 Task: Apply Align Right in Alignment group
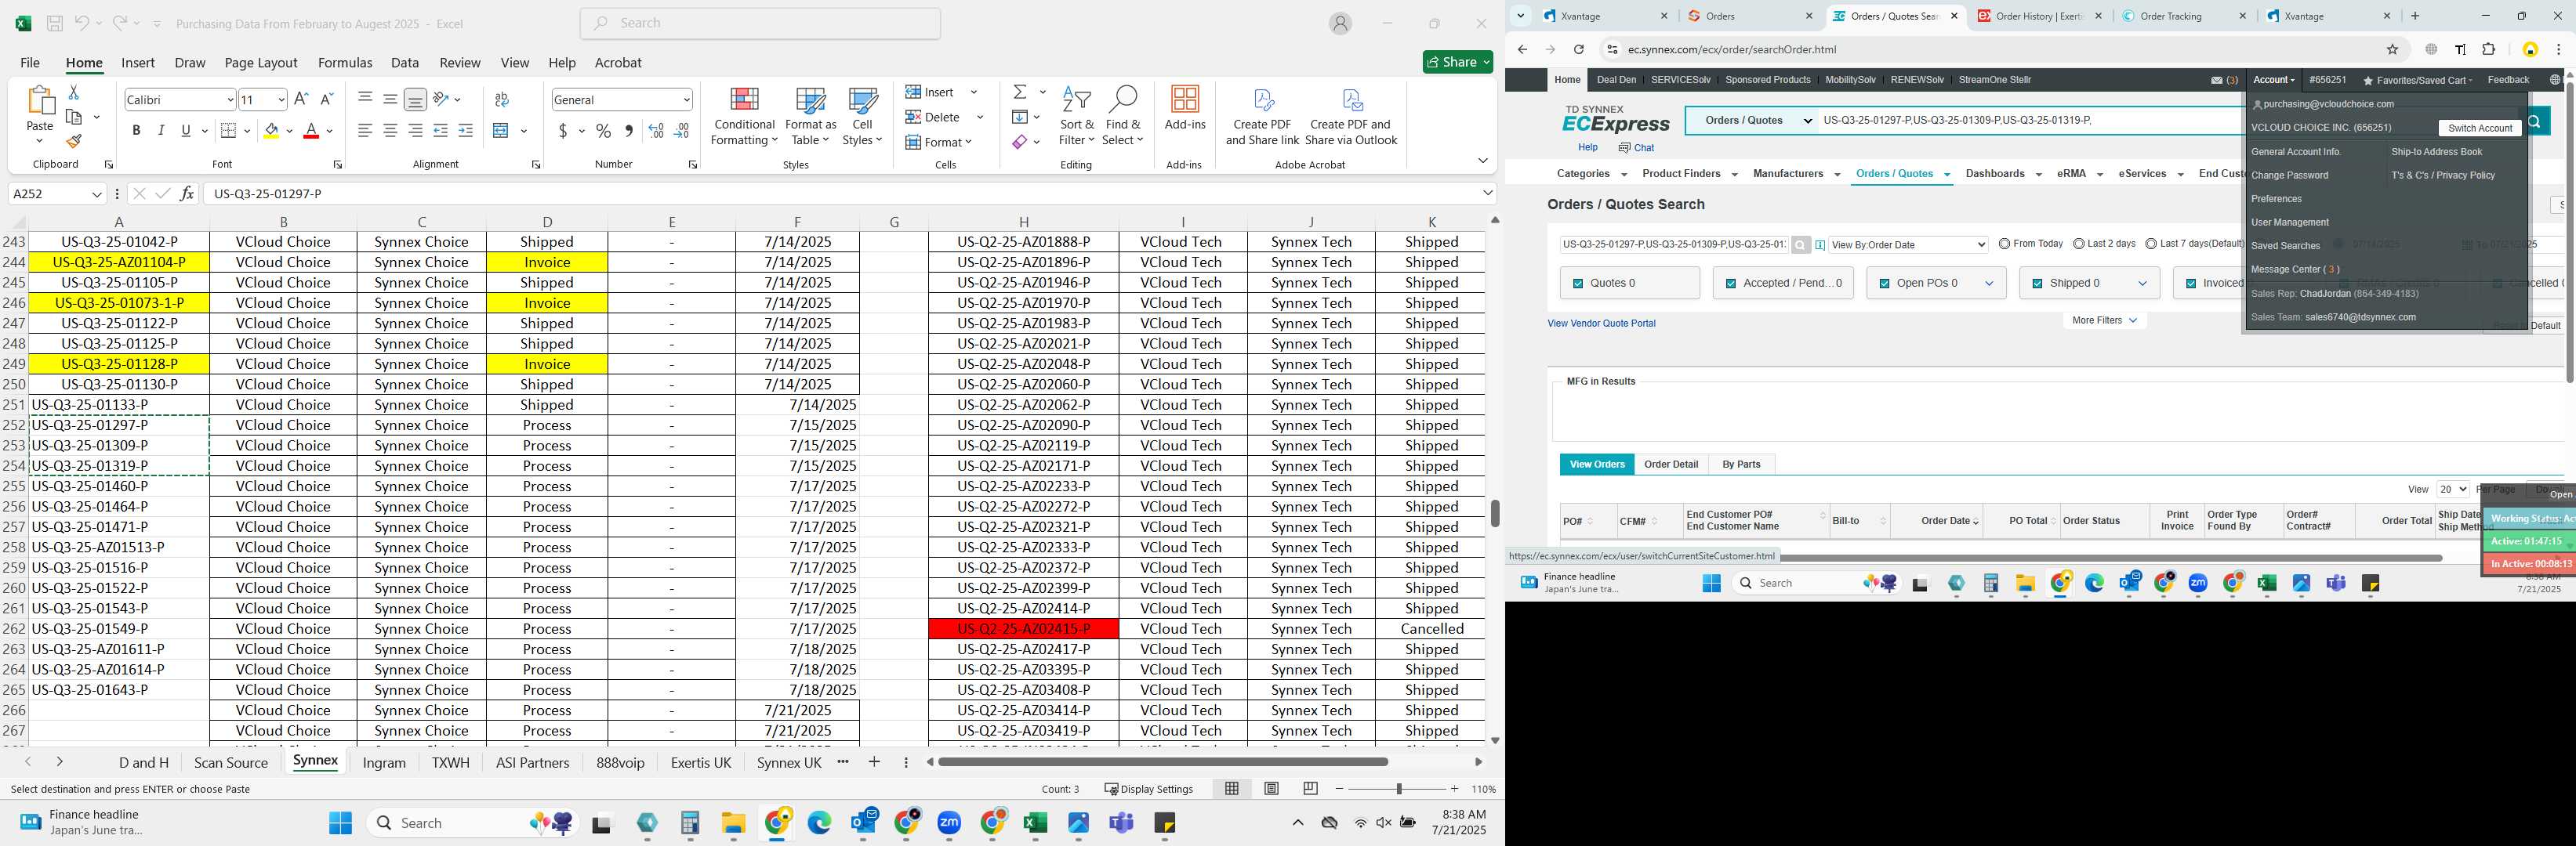point(415,131)
